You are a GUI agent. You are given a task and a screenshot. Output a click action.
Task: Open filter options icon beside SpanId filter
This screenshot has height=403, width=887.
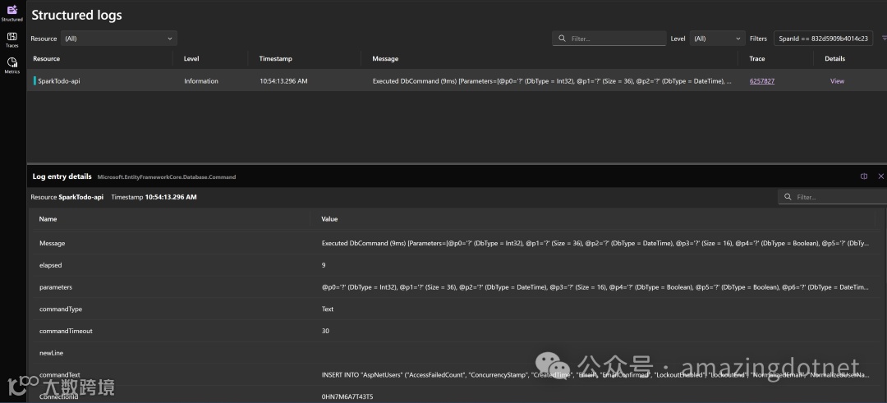884,39
